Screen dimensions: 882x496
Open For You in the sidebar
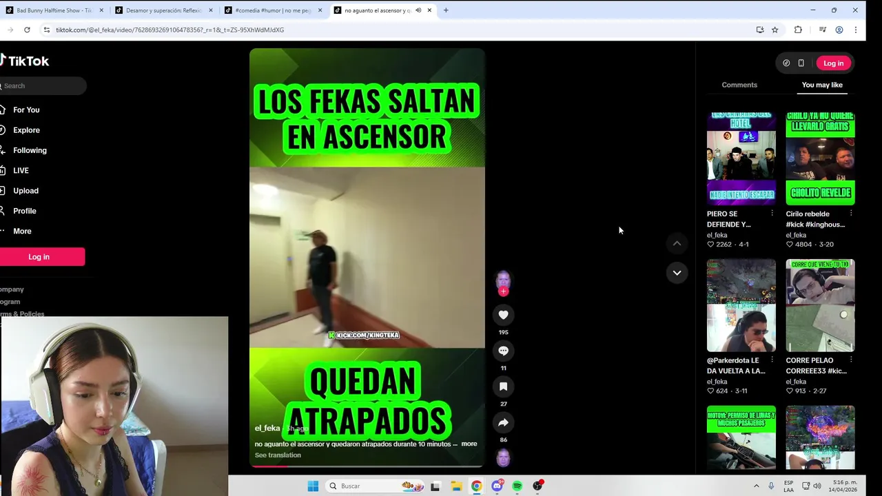click(26, 110)
